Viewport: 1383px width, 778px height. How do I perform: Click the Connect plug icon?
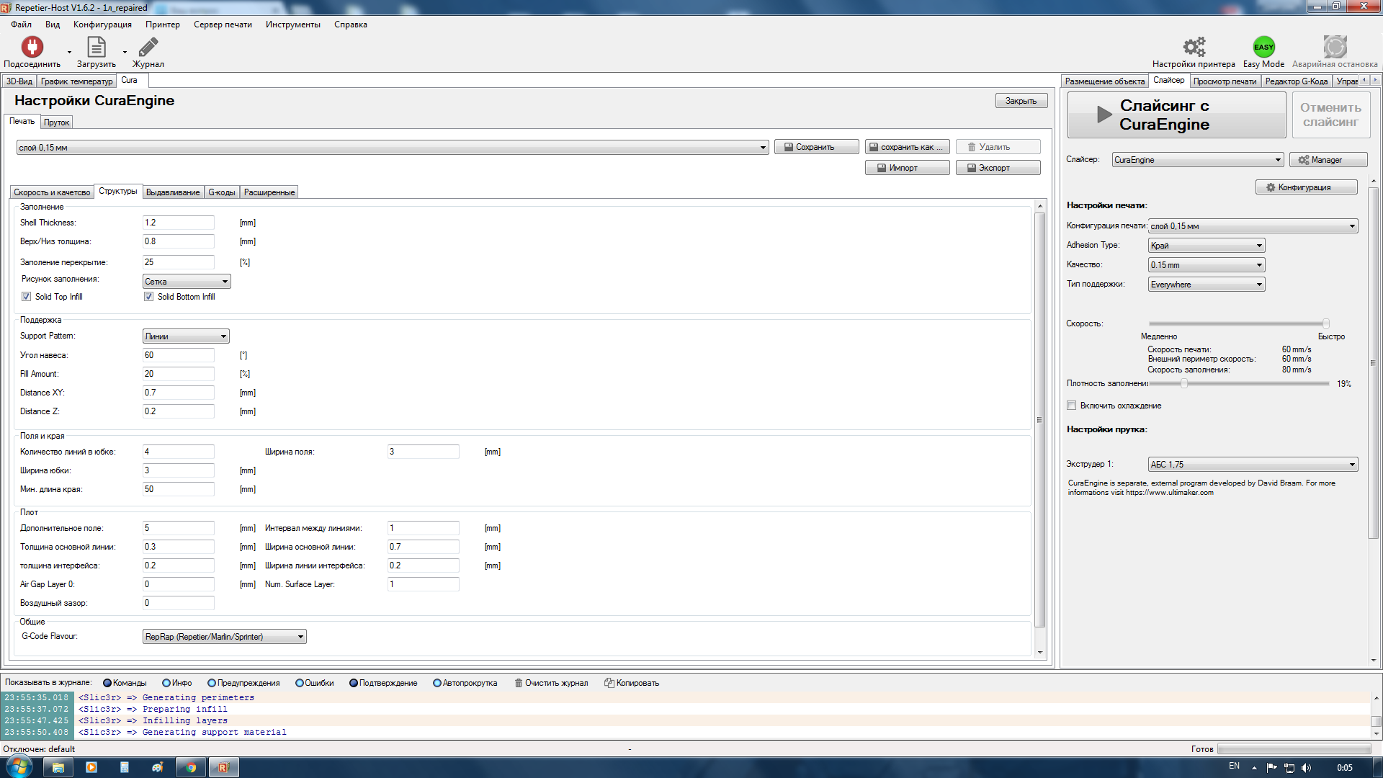click(32, 48)
